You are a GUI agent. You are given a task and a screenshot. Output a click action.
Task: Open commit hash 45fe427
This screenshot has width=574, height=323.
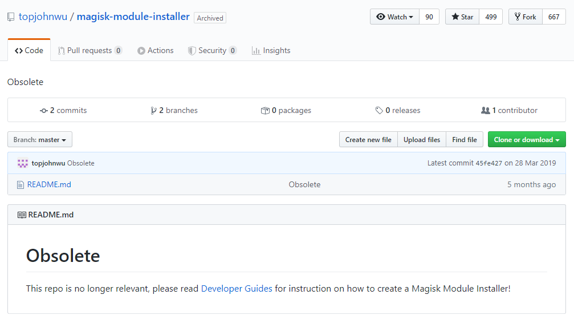pyautogui.click(x=488, y=163)
